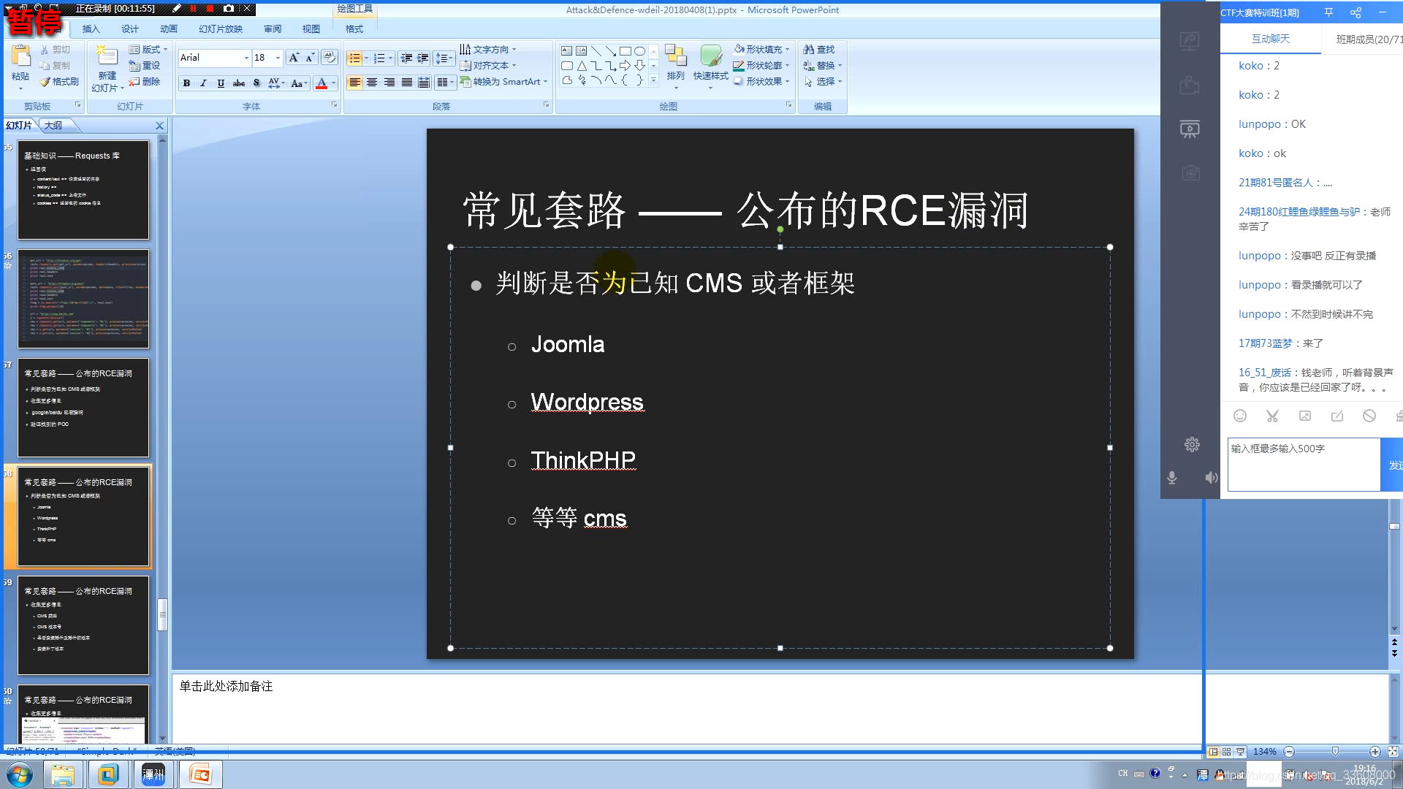Toggle underline formatting
Viewport: 1403px width, 789px height.
221,83
